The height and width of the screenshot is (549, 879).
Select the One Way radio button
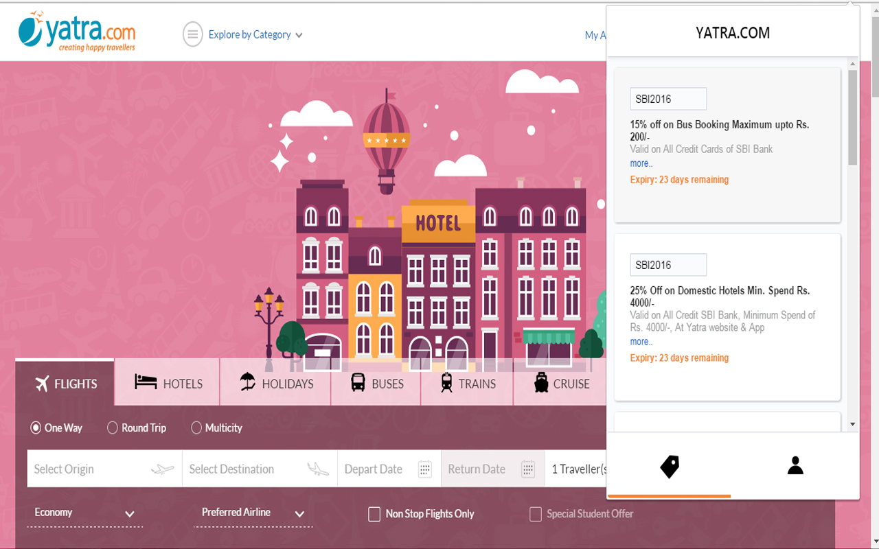click(x=36, y=428)
